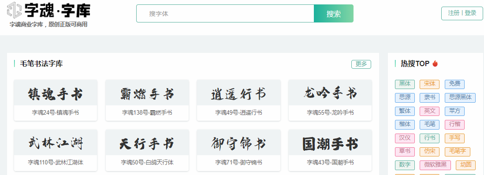Open the 注册 register link
Viewport: 484px width, 175px height.
(x=454, y=13)
